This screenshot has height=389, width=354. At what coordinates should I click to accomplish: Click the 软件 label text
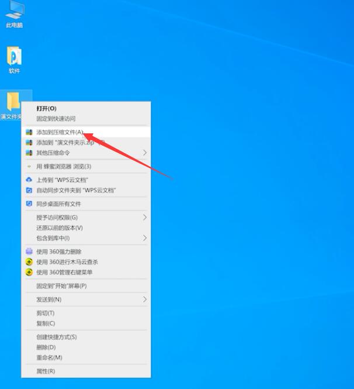tap(14, 71)
